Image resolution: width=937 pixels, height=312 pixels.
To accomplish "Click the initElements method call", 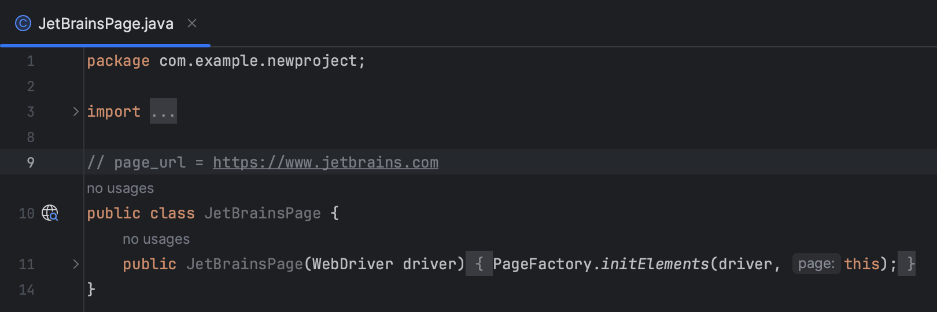I will click(655, 264).
